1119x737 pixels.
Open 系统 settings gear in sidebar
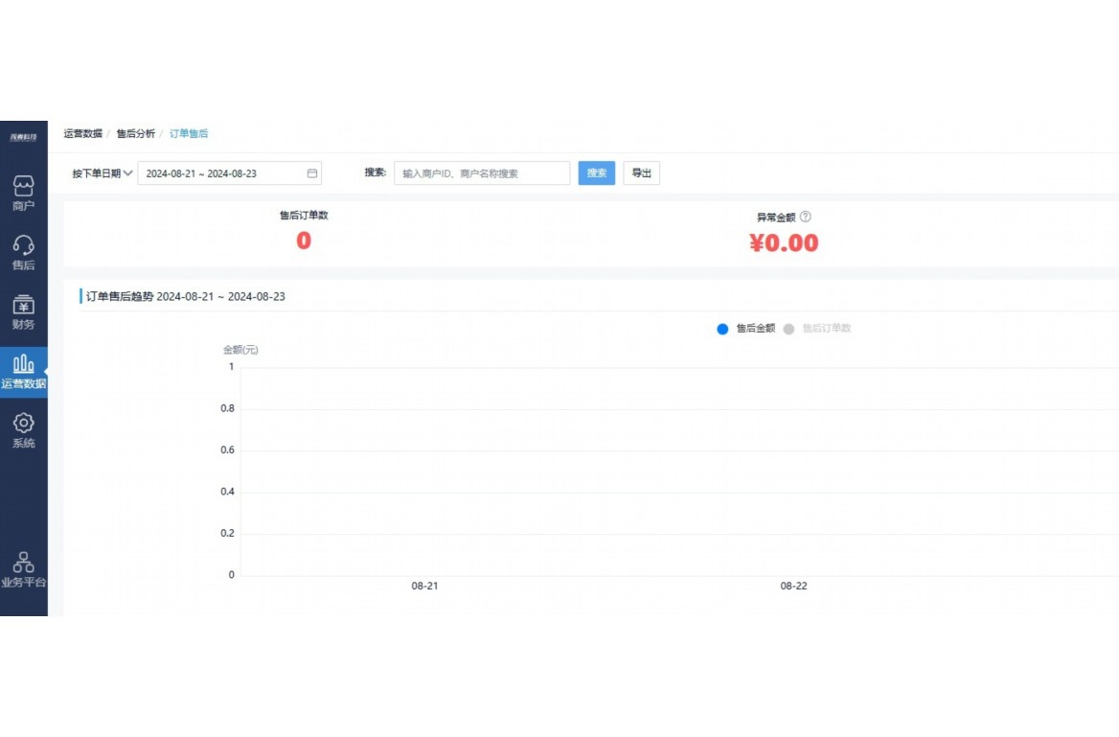23,430
